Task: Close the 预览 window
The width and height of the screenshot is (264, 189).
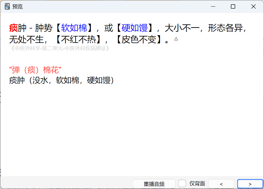Action: point(253,7)
